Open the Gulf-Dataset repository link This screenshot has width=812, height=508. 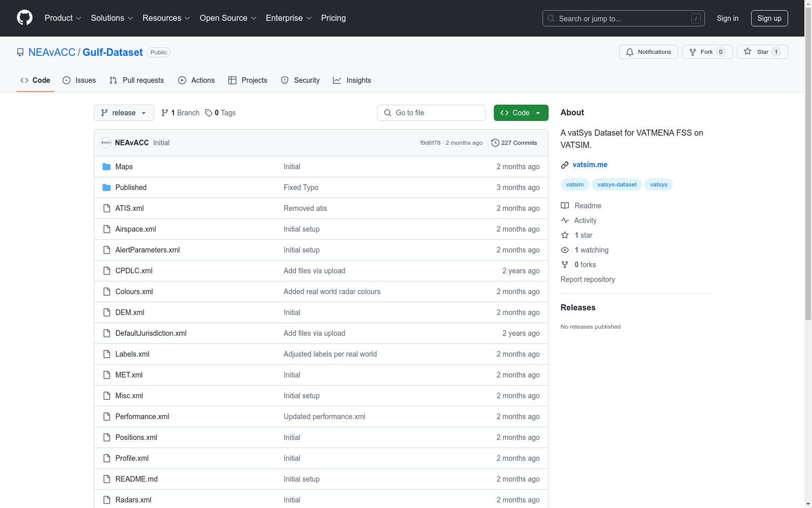113,52
